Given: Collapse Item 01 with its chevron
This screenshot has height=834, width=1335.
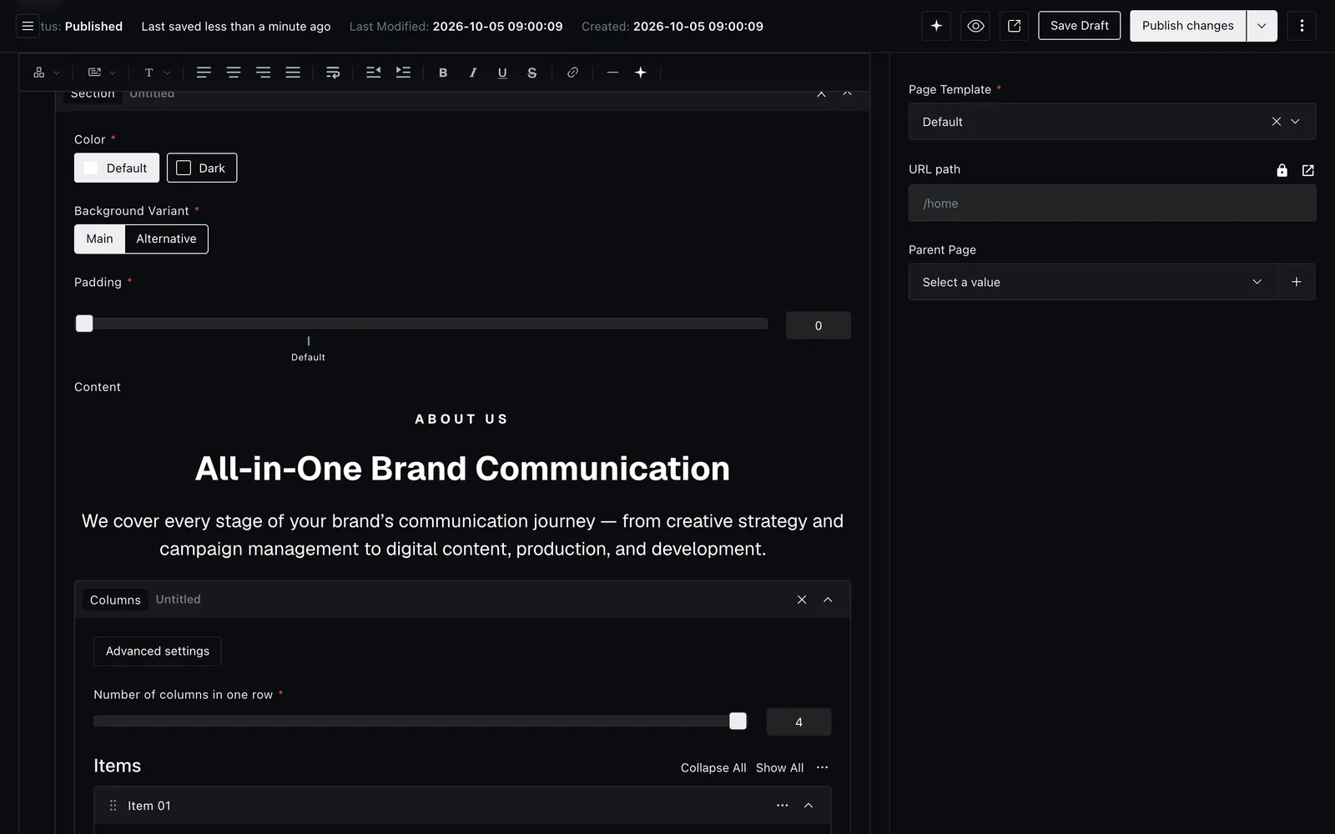Looking at the screenshot, I should coord(808,806).
